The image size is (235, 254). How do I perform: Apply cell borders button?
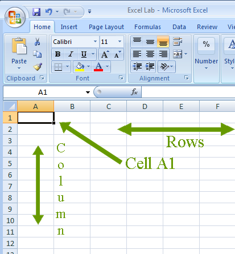coord(58,67)
